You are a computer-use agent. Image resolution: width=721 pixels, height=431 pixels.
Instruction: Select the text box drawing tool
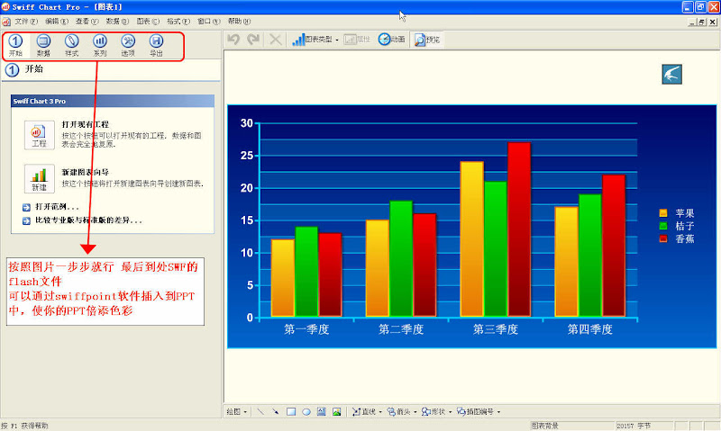(322, 412)
